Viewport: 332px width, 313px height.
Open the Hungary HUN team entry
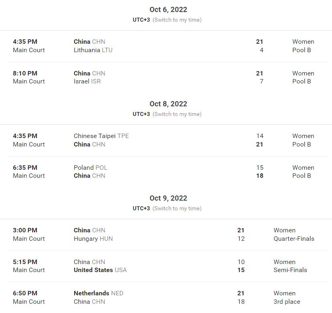tap(93, 239)
